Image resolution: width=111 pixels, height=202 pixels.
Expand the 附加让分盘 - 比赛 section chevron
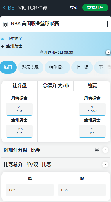(105, 150)
